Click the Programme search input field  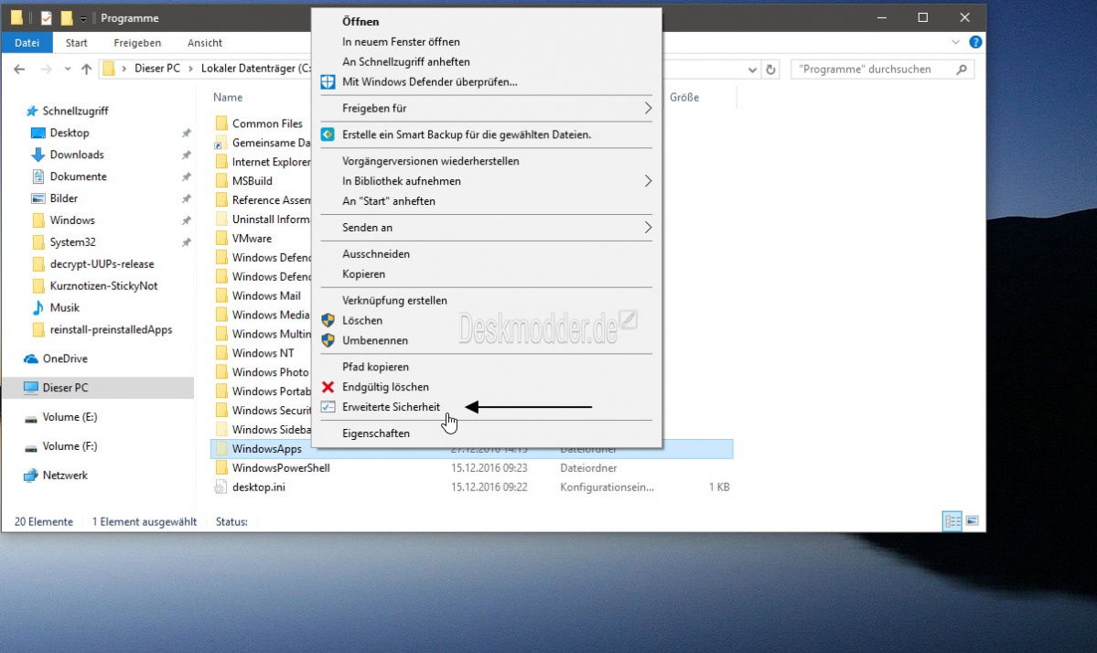click(x=873, y=70)
